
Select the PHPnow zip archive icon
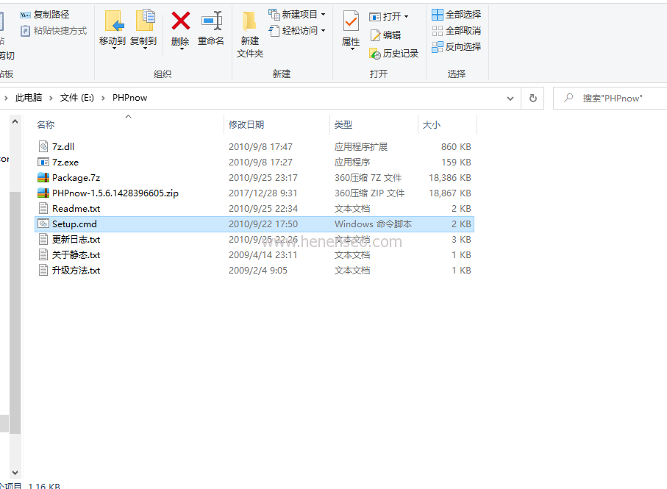[x=43, y=193]
